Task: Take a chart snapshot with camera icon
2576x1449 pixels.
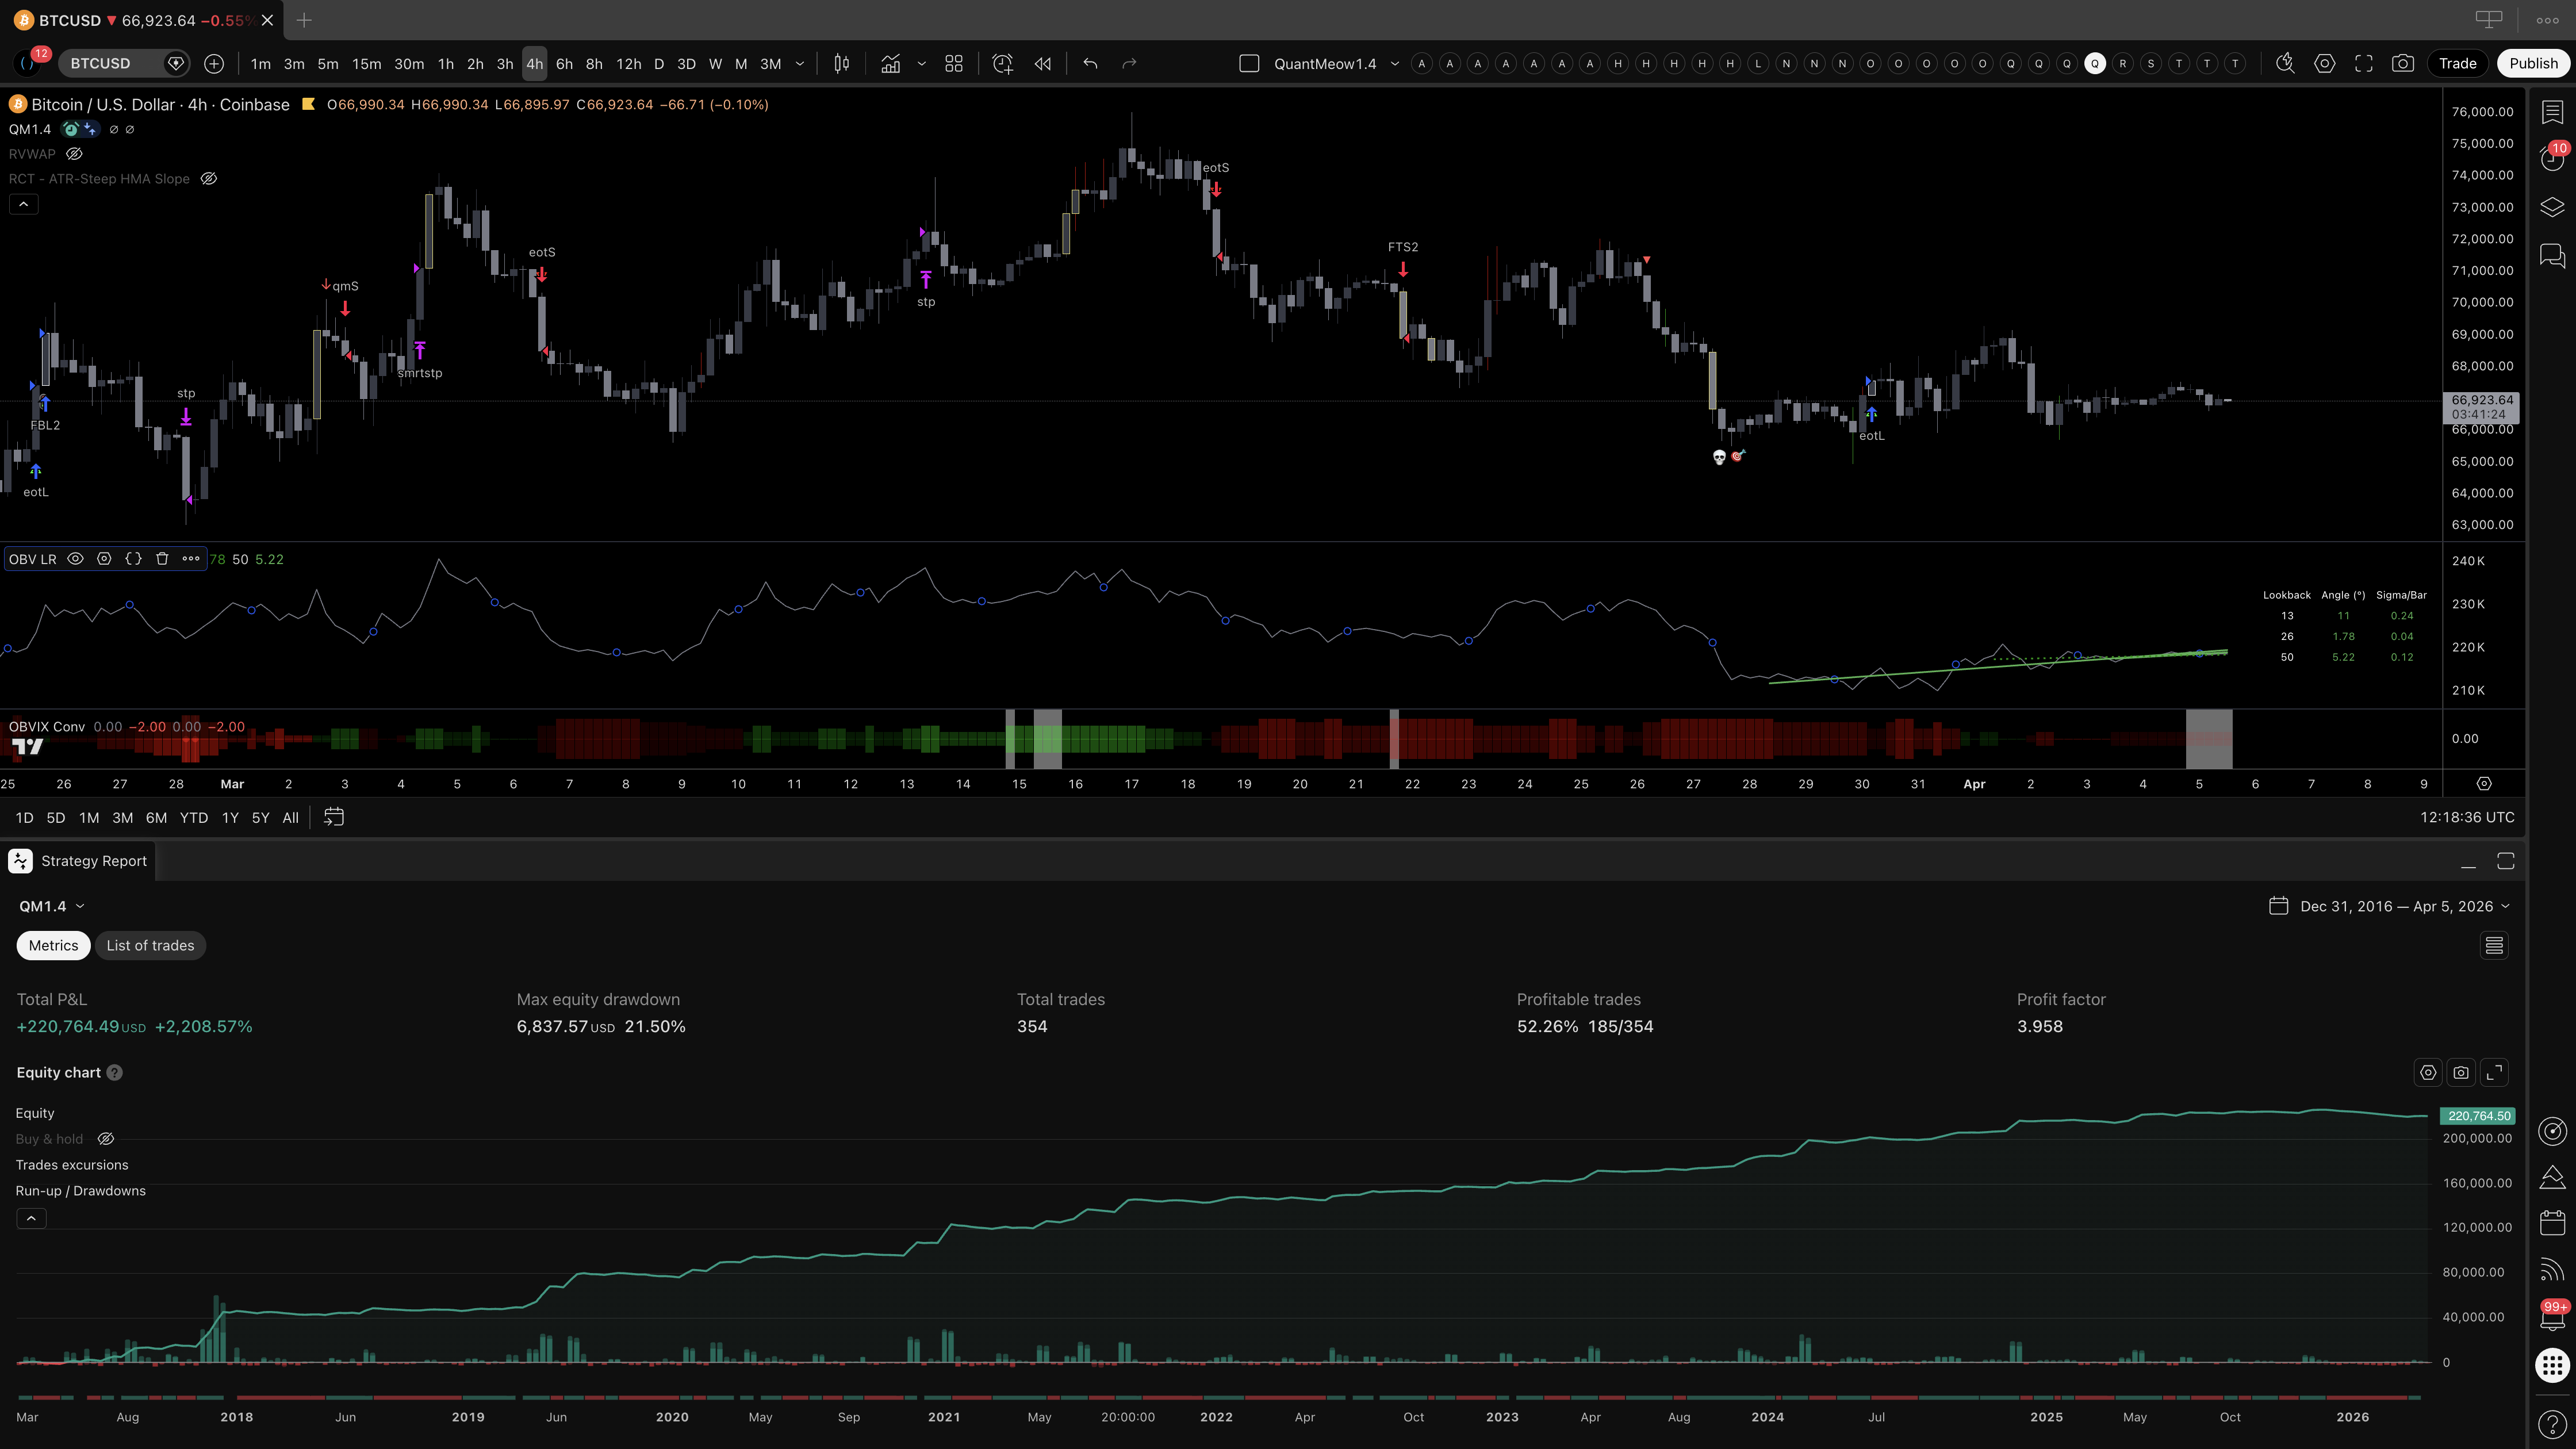Action: point(2402,63)
